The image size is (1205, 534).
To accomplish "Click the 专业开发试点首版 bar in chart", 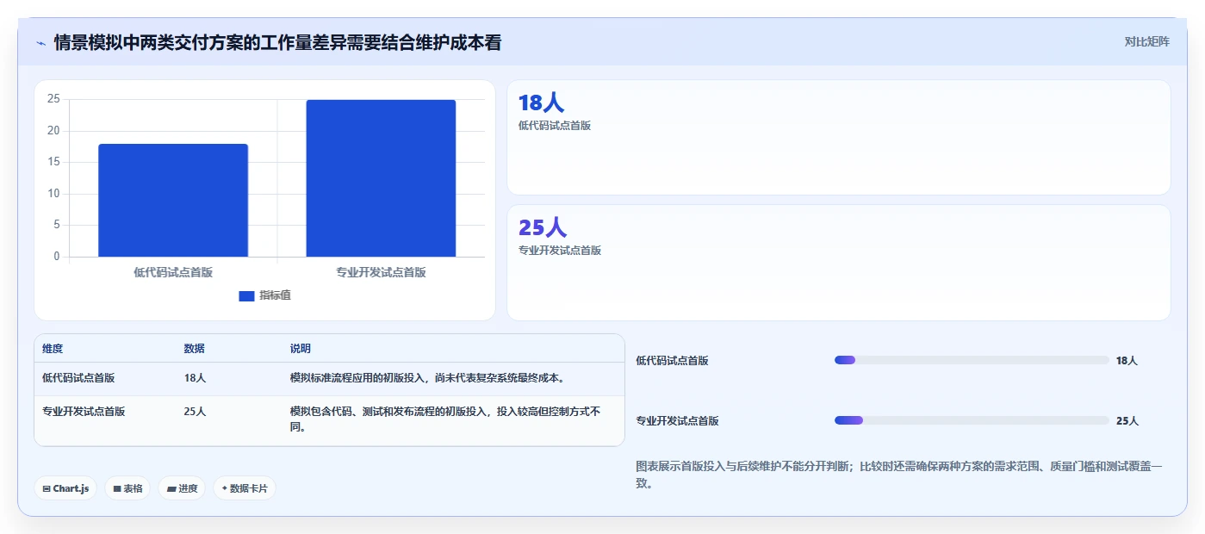I will 381,178.
